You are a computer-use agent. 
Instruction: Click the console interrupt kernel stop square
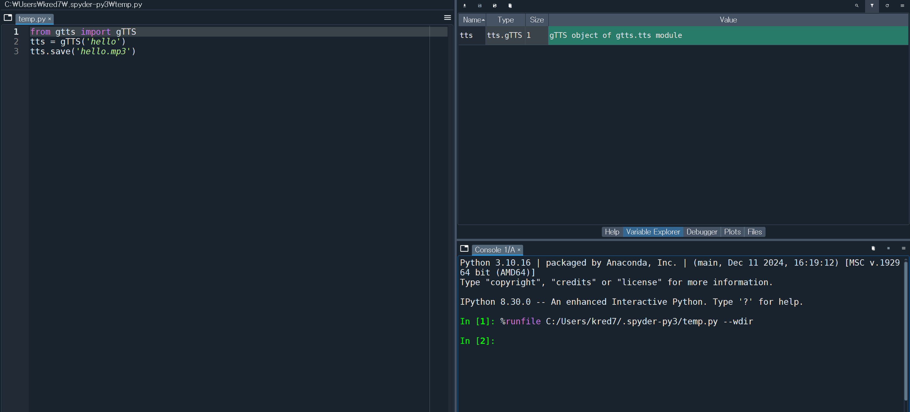[x=889, y=249]
